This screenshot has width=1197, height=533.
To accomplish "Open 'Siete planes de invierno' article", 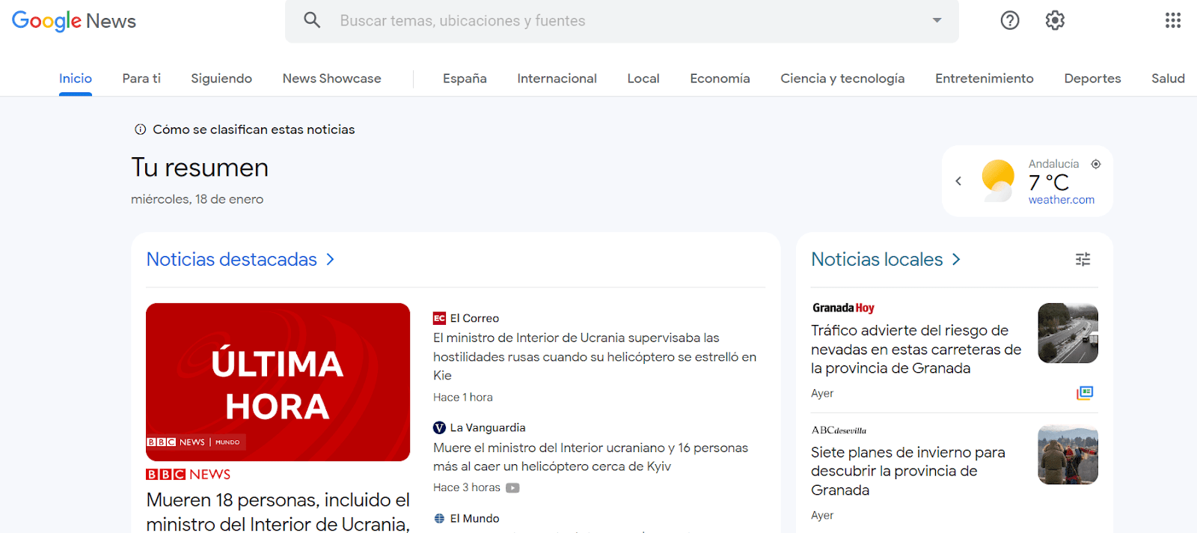I will [x=908, y=471].
